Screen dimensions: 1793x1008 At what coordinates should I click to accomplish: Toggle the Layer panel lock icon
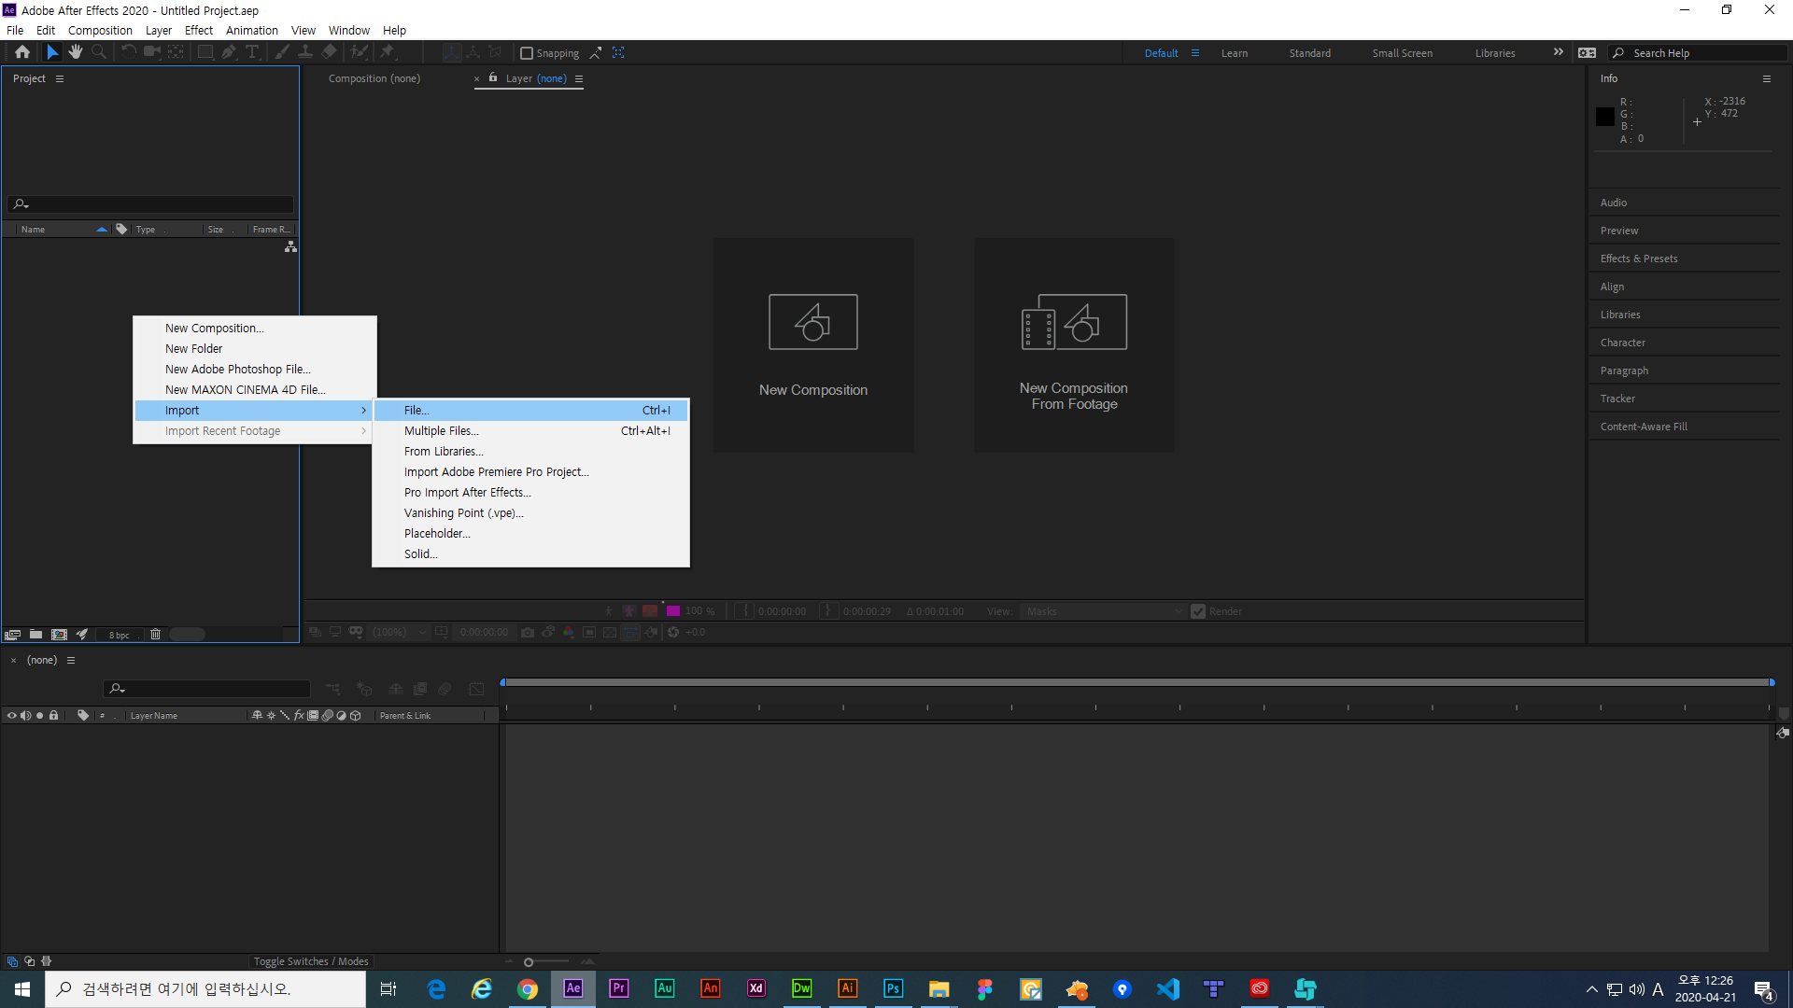coord(493,78)
